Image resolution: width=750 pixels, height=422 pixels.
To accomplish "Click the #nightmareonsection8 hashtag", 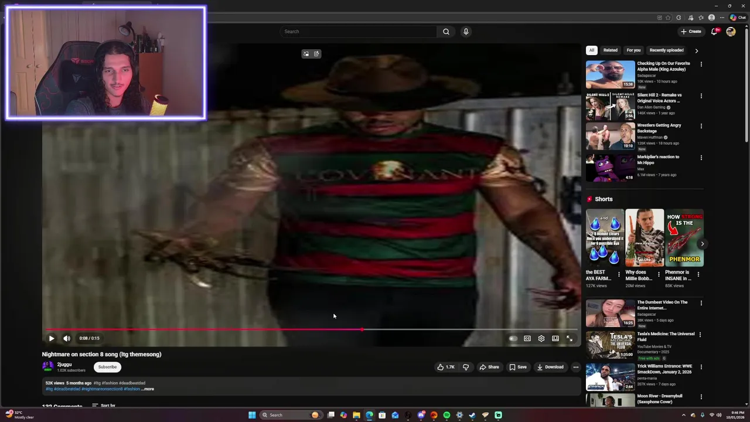I will coord(102,389).
